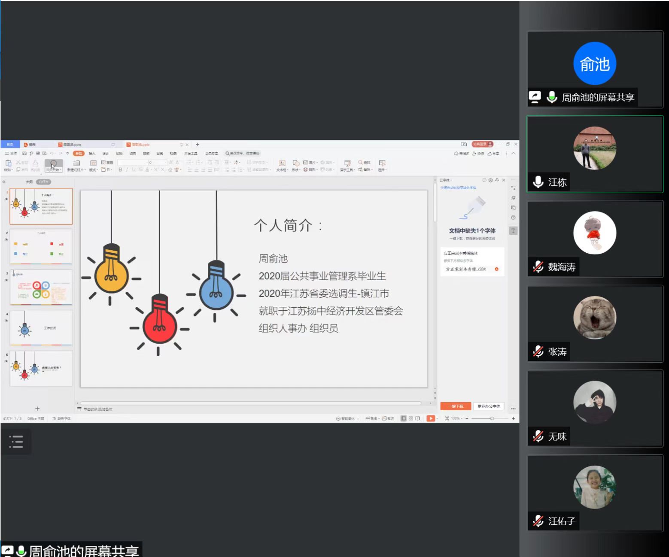Image resolution: width=669 pixels, height=557 pixels.
Task: Open the meeting list panel icon
Action: [x=16, y=442]
